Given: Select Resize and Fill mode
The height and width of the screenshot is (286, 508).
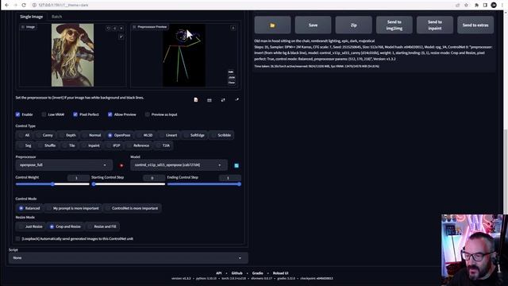Looking at the screenshot, I should (x=102, y=226).
